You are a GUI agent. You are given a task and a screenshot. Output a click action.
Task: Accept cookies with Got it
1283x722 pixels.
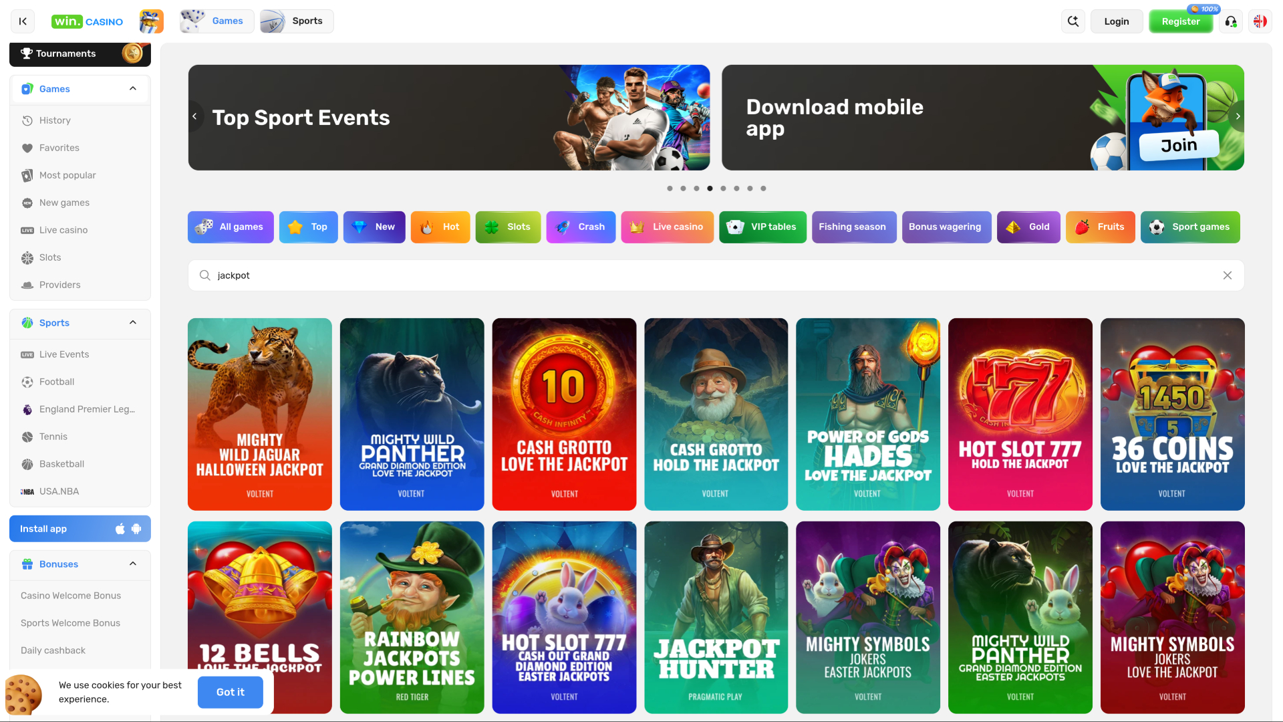(x=231, y=692)
